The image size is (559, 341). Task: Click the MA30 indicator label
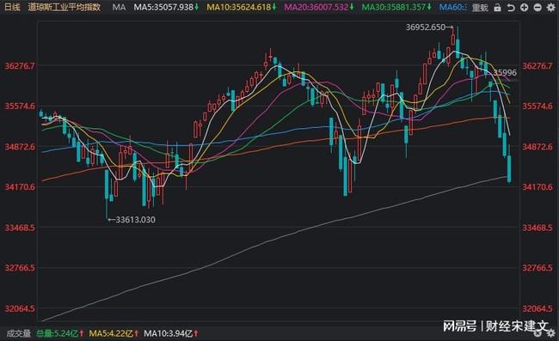click(396, 7)
